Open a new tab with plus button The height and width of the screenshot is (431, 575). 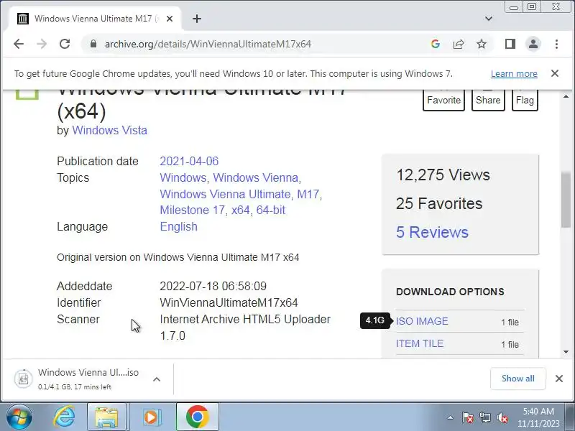tap(197, 19)
